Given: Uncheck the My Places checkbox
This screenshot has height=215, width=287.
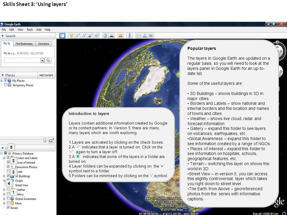Looking at the screenshot, I should coord(5,80).
